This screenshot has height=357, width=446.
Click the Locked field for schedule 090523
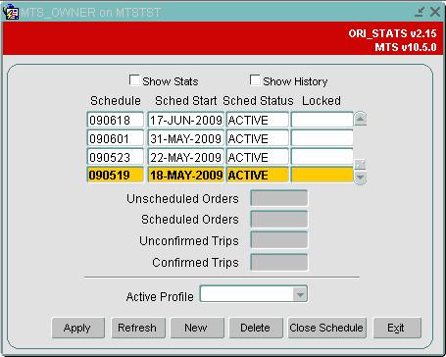pos(322,157)
